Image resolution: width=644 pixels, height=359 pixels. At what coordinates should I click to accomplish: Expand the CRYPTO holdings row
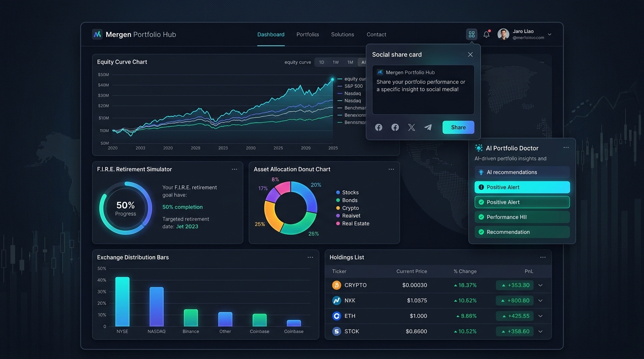(x=541, y=285)
